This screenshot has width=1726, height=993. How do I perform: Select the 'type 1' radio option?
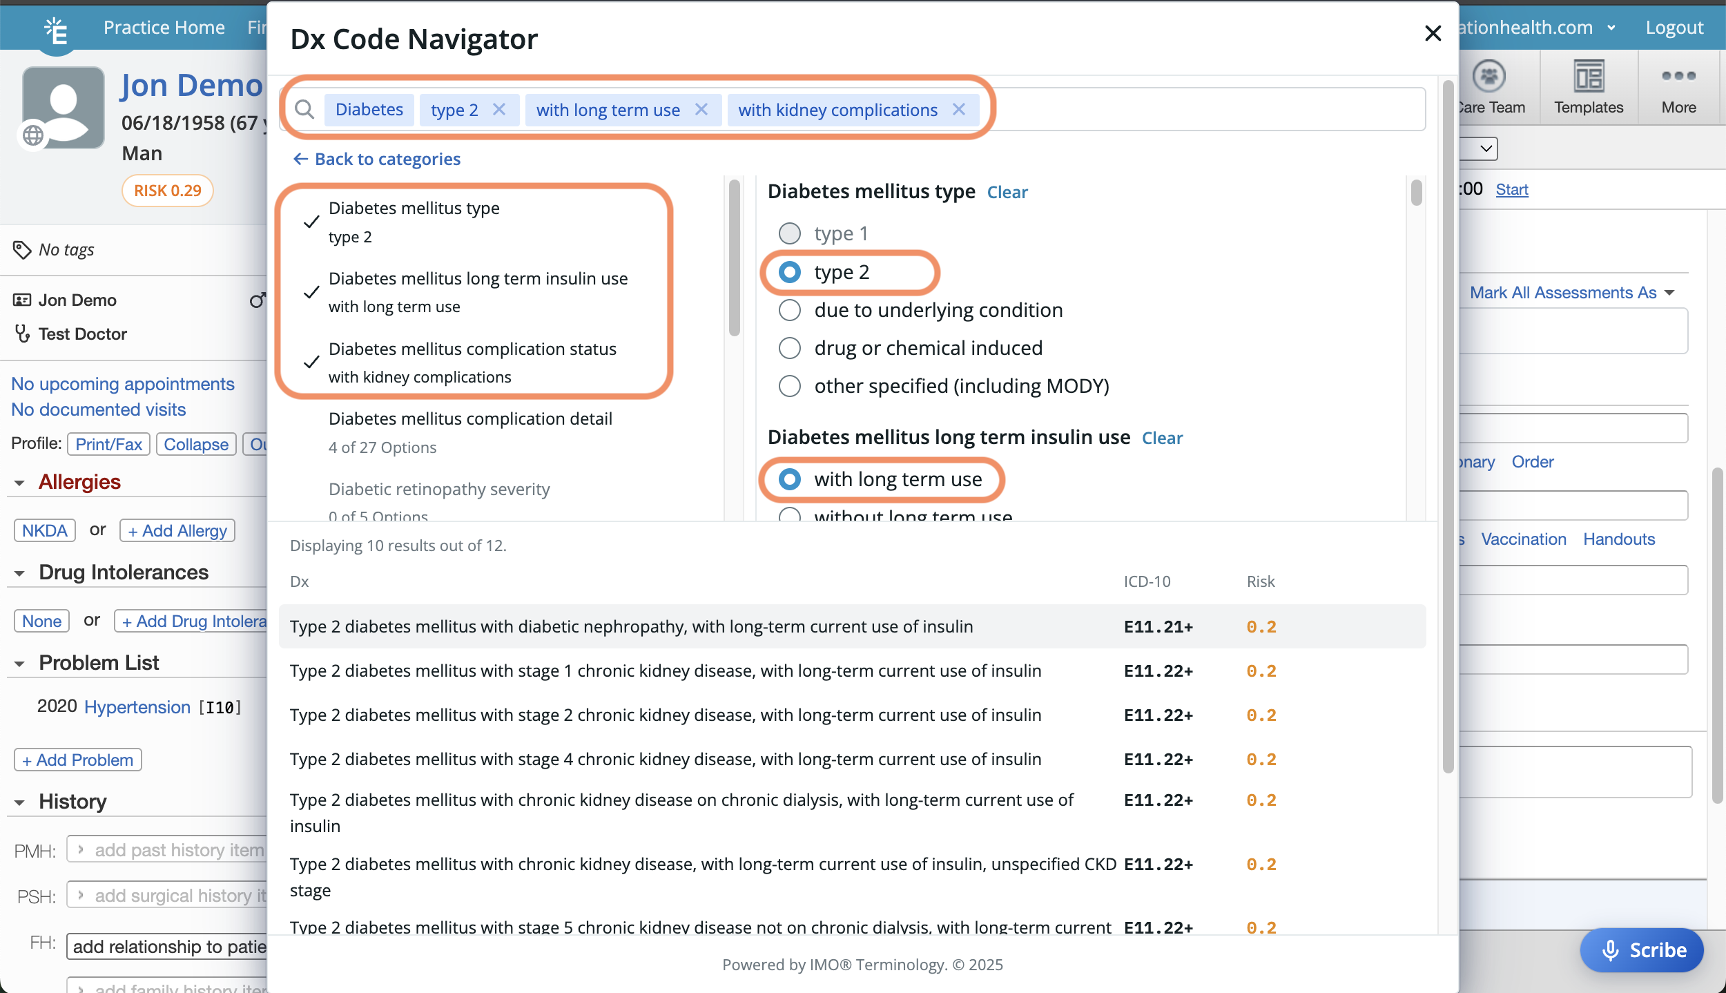pyautogui.click(x=790, y=233)
